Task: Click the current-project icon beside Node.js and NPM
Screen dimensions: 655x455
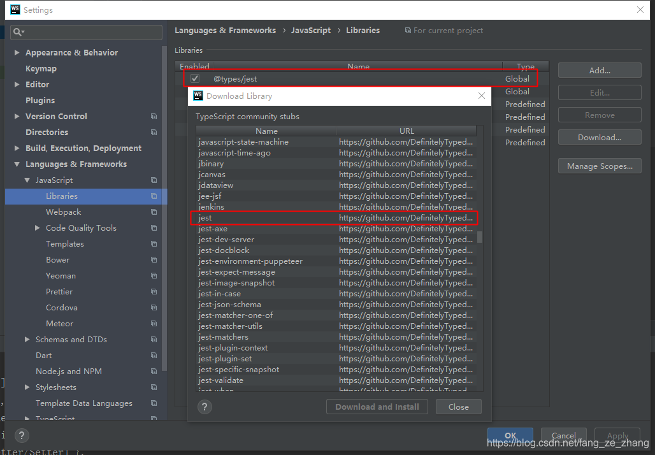Action: tap(153, 371)
